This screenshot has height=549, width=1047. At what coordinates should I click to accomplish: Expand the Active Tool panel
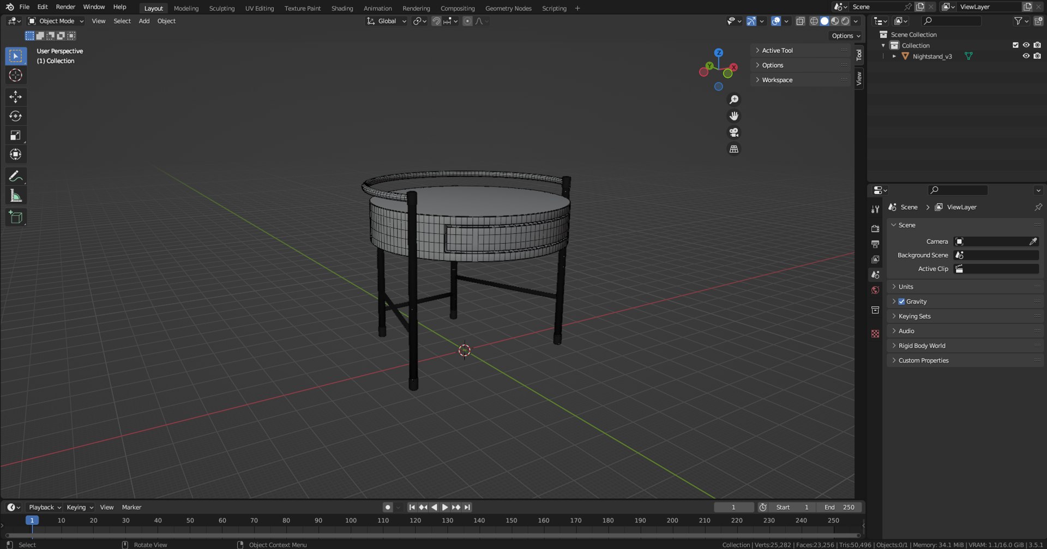click(x=801, y=50)
